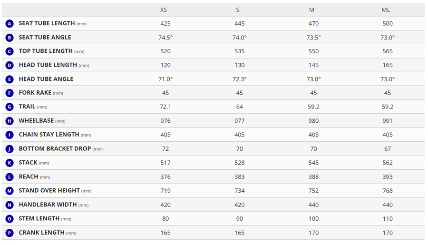Viewport: 428px width, 245px height.
Task: Click the M size column header
Action: [311, 10]
